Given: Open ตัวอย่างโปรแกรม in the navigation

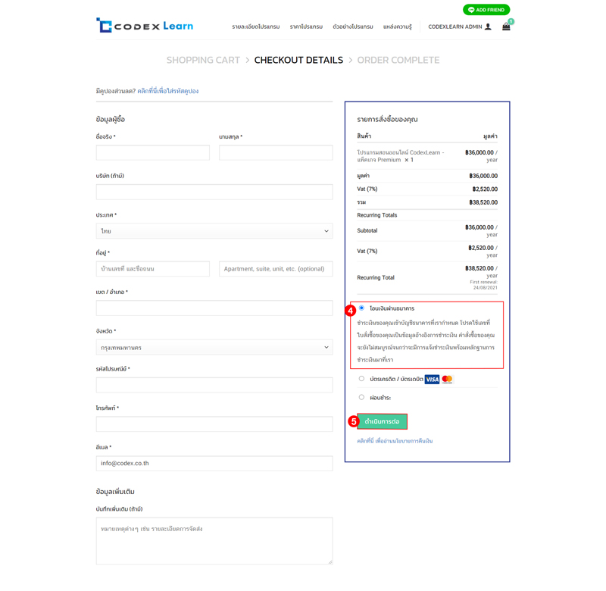Looking at the screenshot, I should [x=353, y=27].
